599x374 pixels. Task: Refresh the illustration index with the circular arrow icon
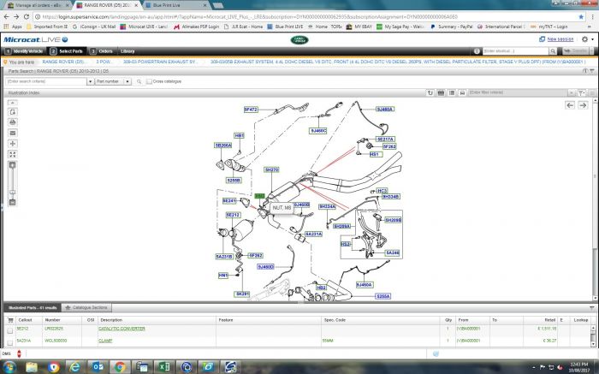point(430,92)
